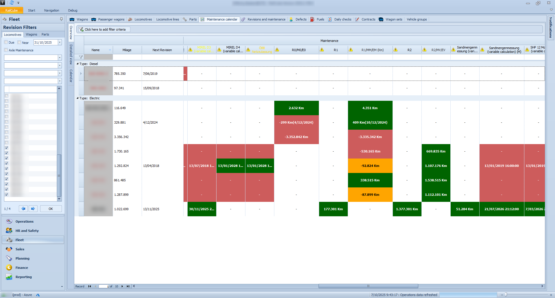This screenshot has height=298, width=555.
Task: Check the Axle Maintenance option
Action: point(6,50)
